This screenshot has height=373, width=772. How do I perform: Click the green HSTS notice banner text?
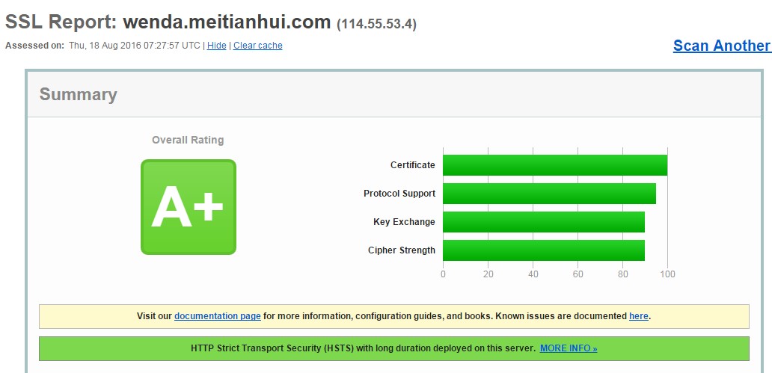pos(363,348)
